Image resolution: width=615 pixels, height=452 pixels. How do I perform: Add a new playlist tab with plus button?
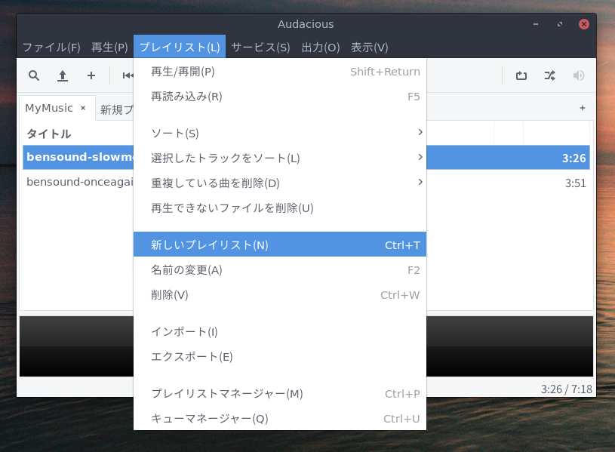pos(582,108)
